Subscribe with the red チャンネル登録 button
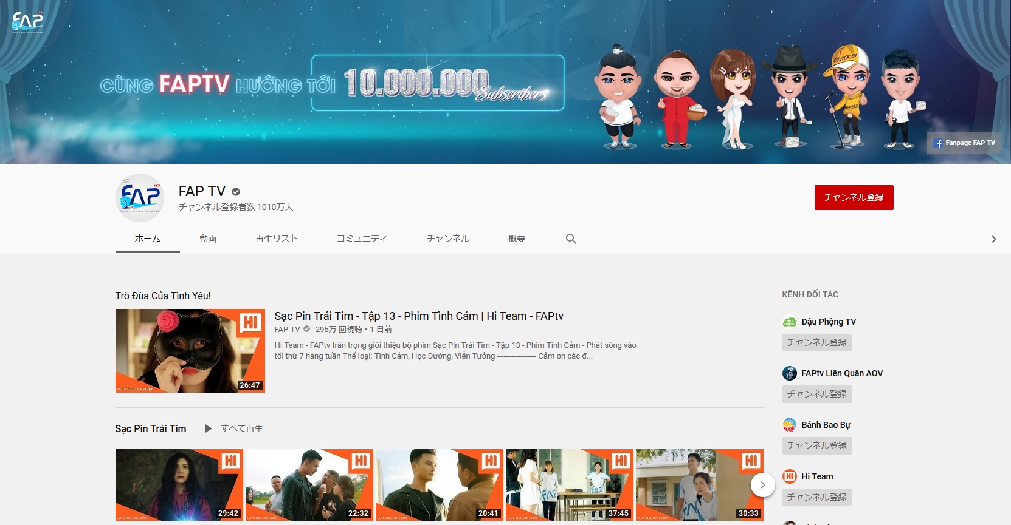This screenshot has width=1011, height=525. click(854, 197)
